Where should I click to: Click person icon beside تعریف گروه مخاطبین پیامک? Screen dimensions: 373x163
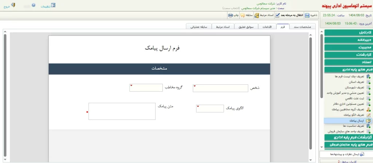coord(369,109)
